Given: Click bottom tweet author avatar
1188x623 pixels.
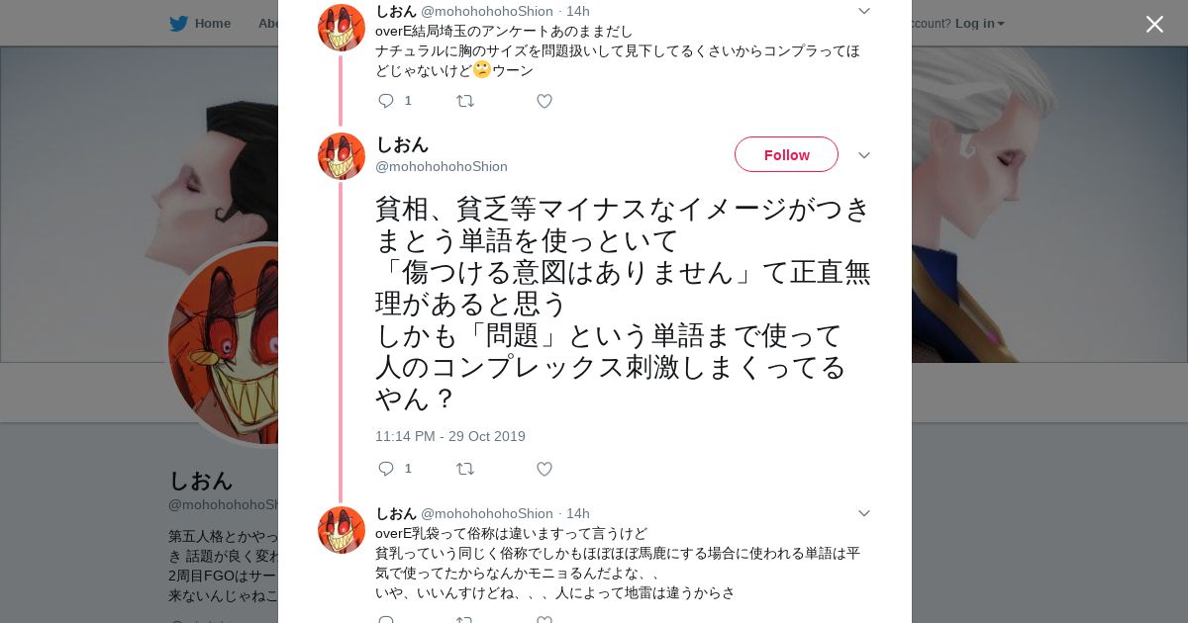Looking at the screenshot, I should click(342, 530).
